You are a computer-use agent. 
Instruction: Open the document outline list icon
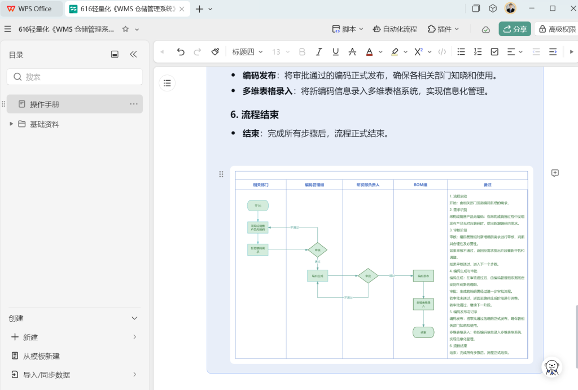click(x=167, y=83)
